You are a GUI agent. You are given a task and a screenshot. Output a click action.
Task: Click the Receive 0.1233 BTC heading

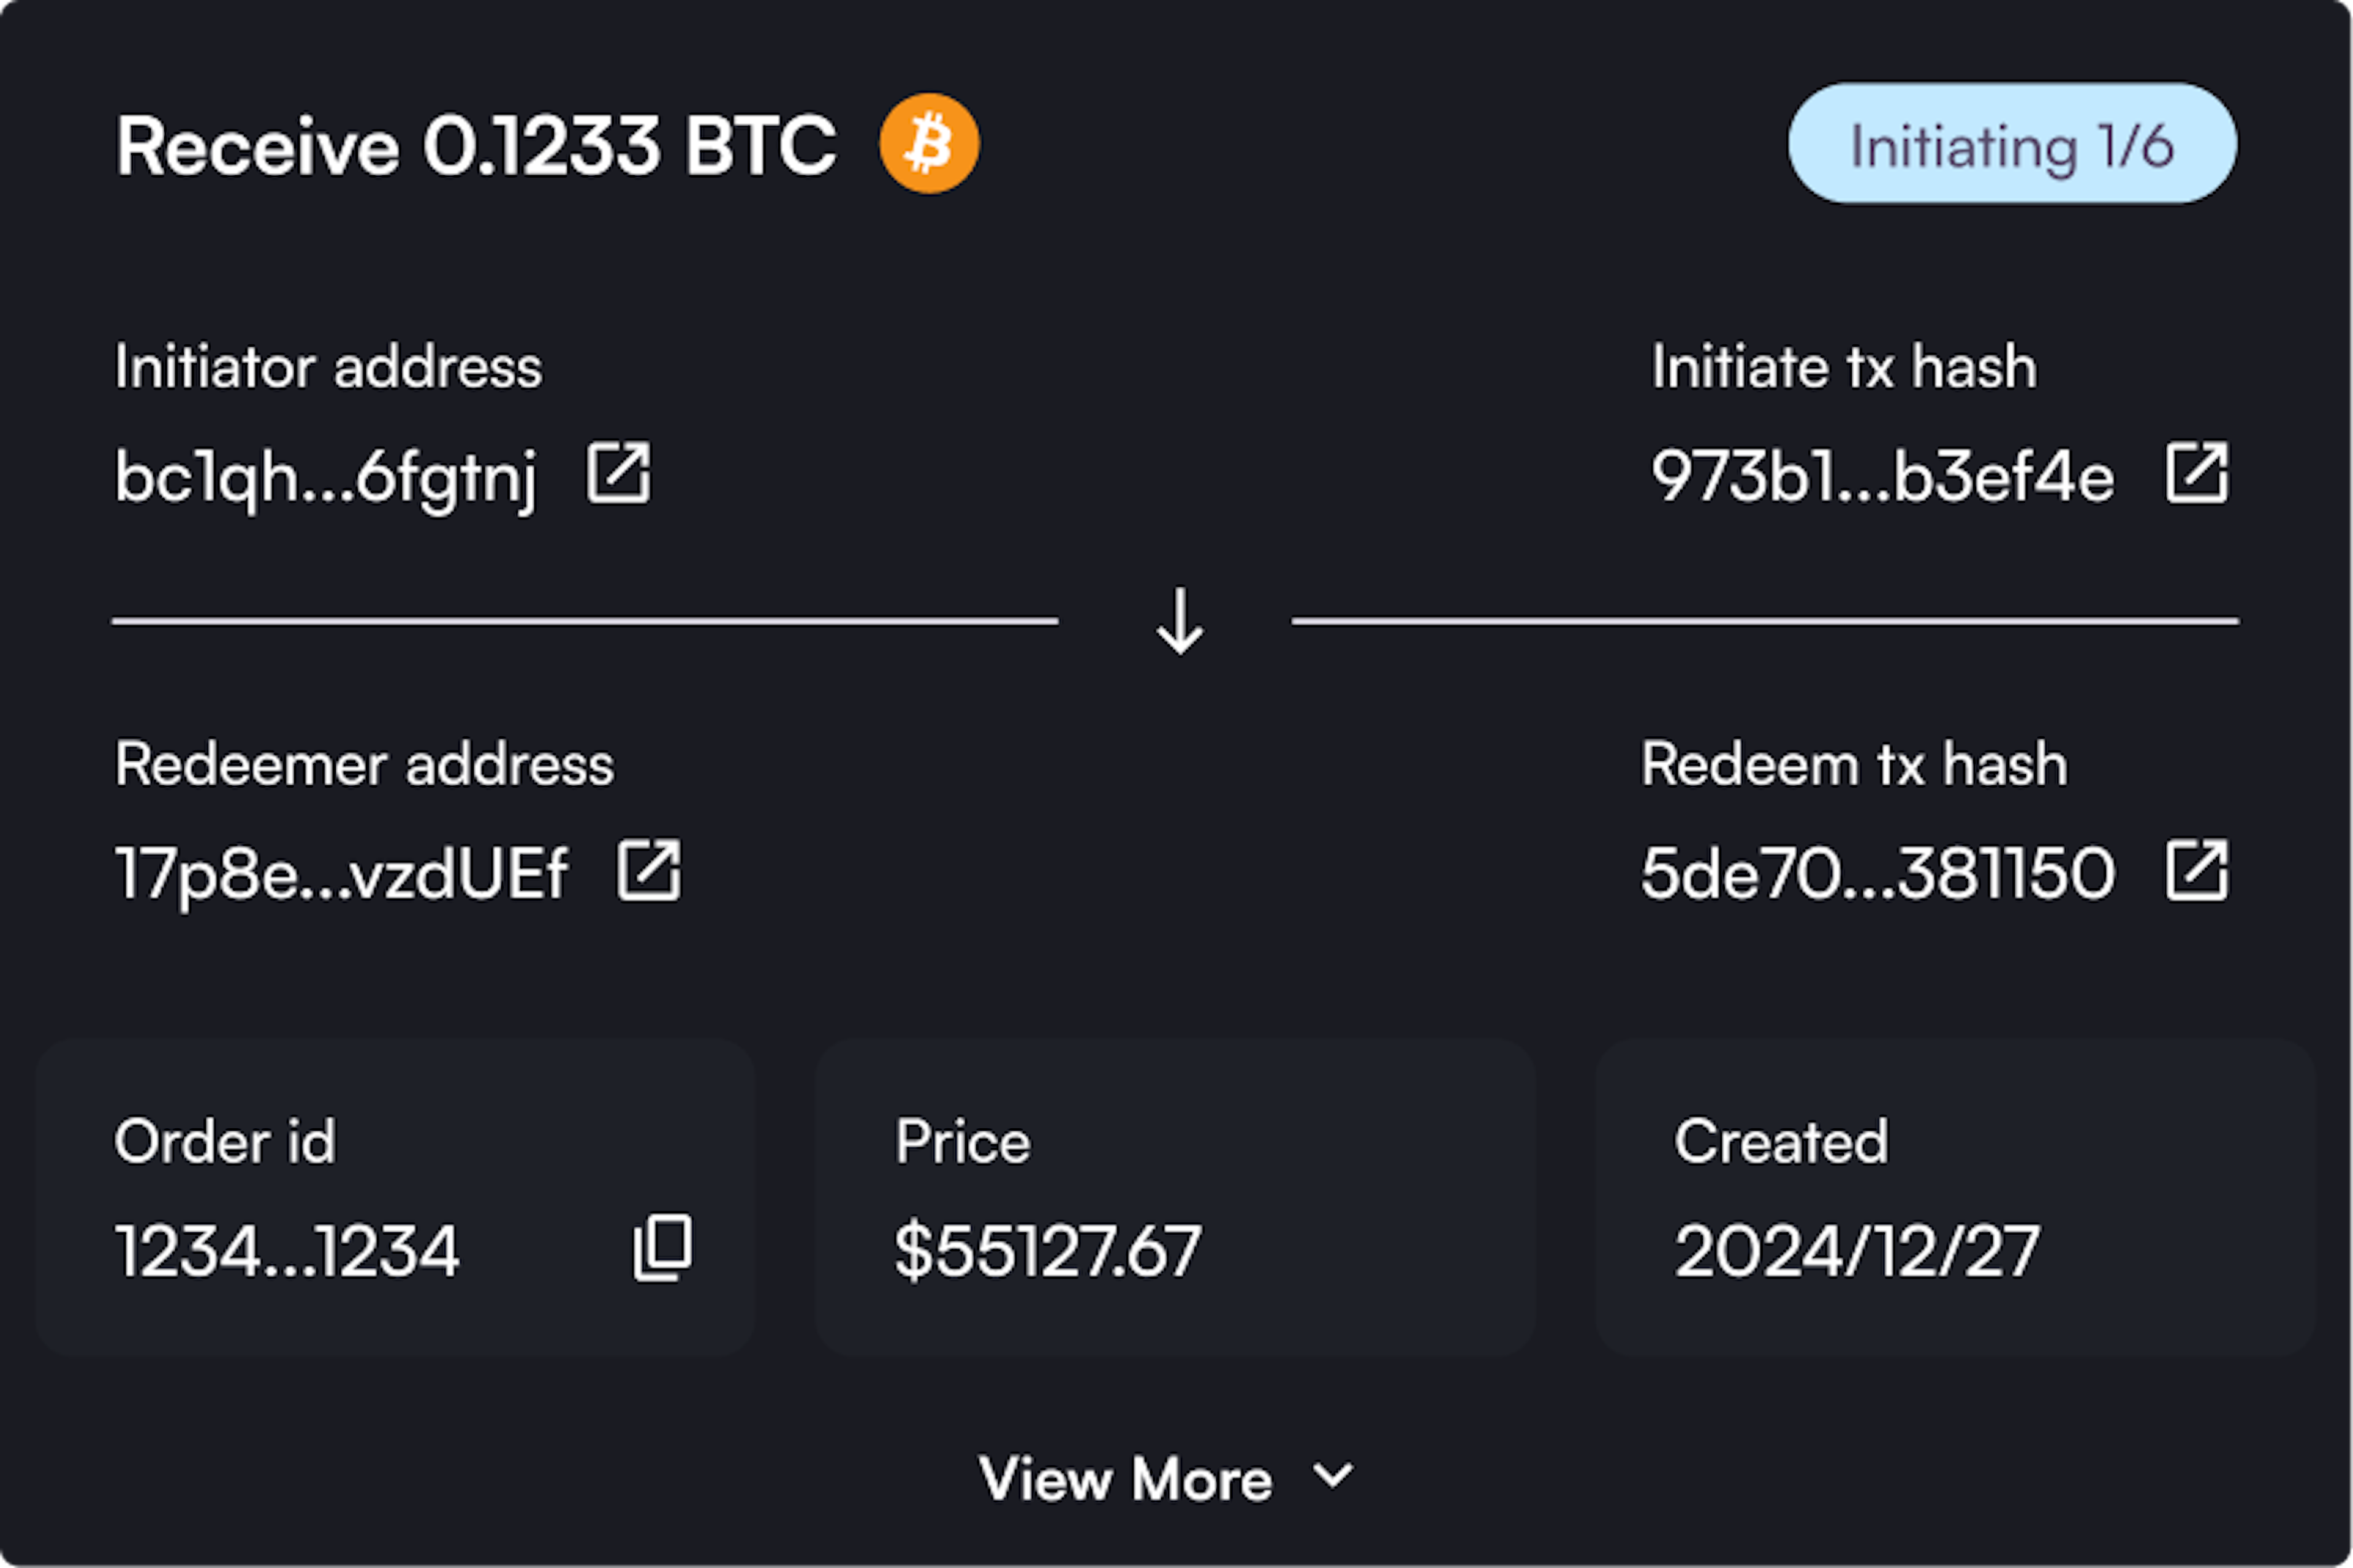476,146
